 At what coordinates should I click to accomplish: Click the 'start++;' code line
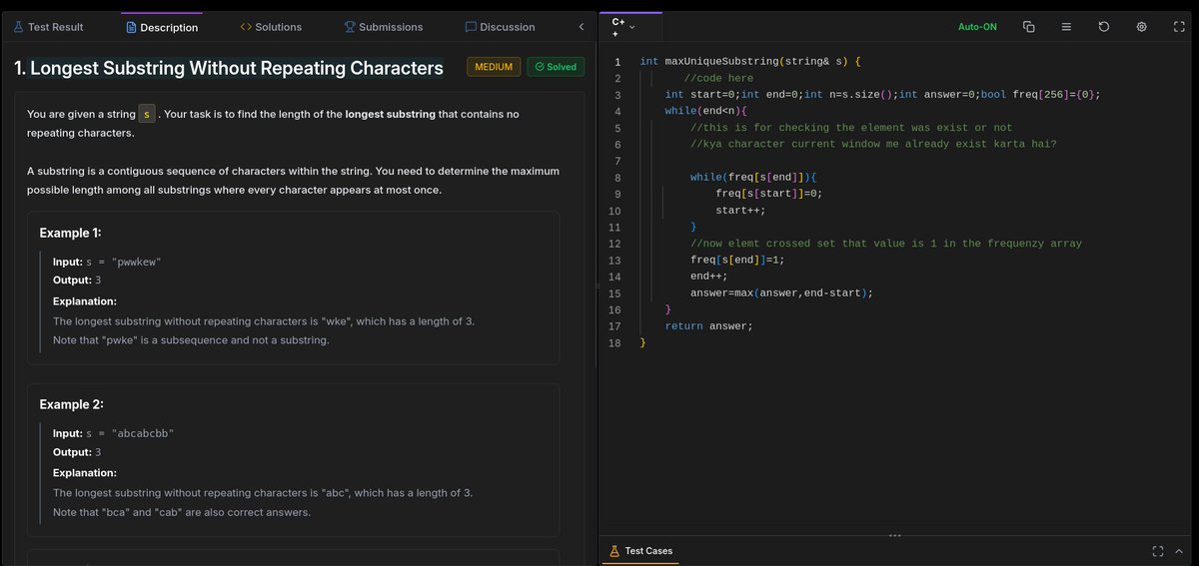[x=740, y=211]
